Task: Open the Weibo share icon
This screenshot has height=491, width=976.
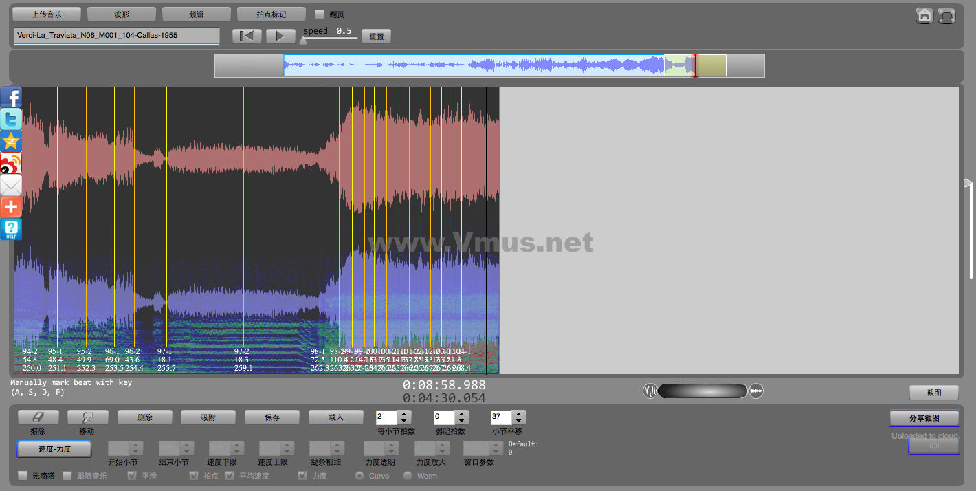Action: click(x=11, y=164)
